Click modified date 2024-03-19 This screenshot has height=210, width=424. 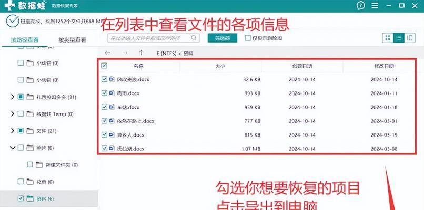click(x=384, y=135)
